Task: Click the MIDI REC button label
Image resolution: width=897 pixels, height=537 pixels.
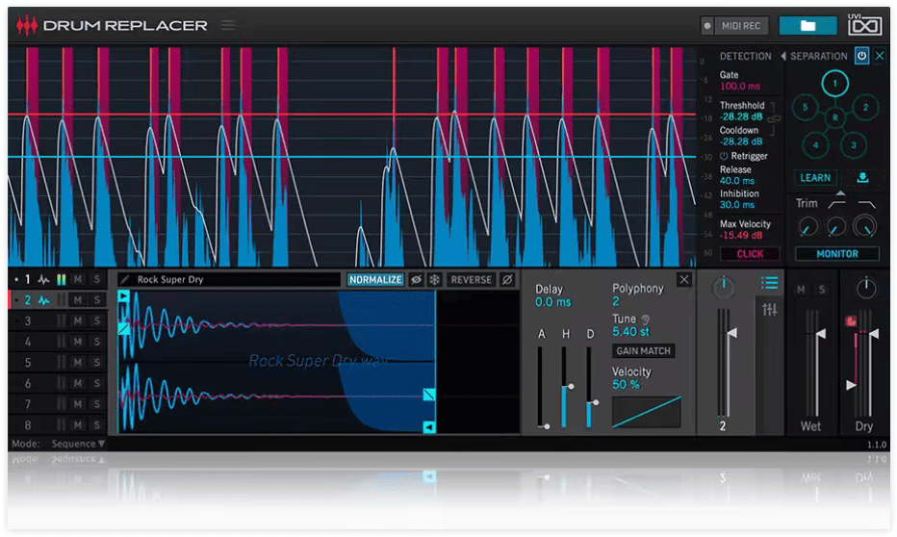Action: tap(741, 26)
